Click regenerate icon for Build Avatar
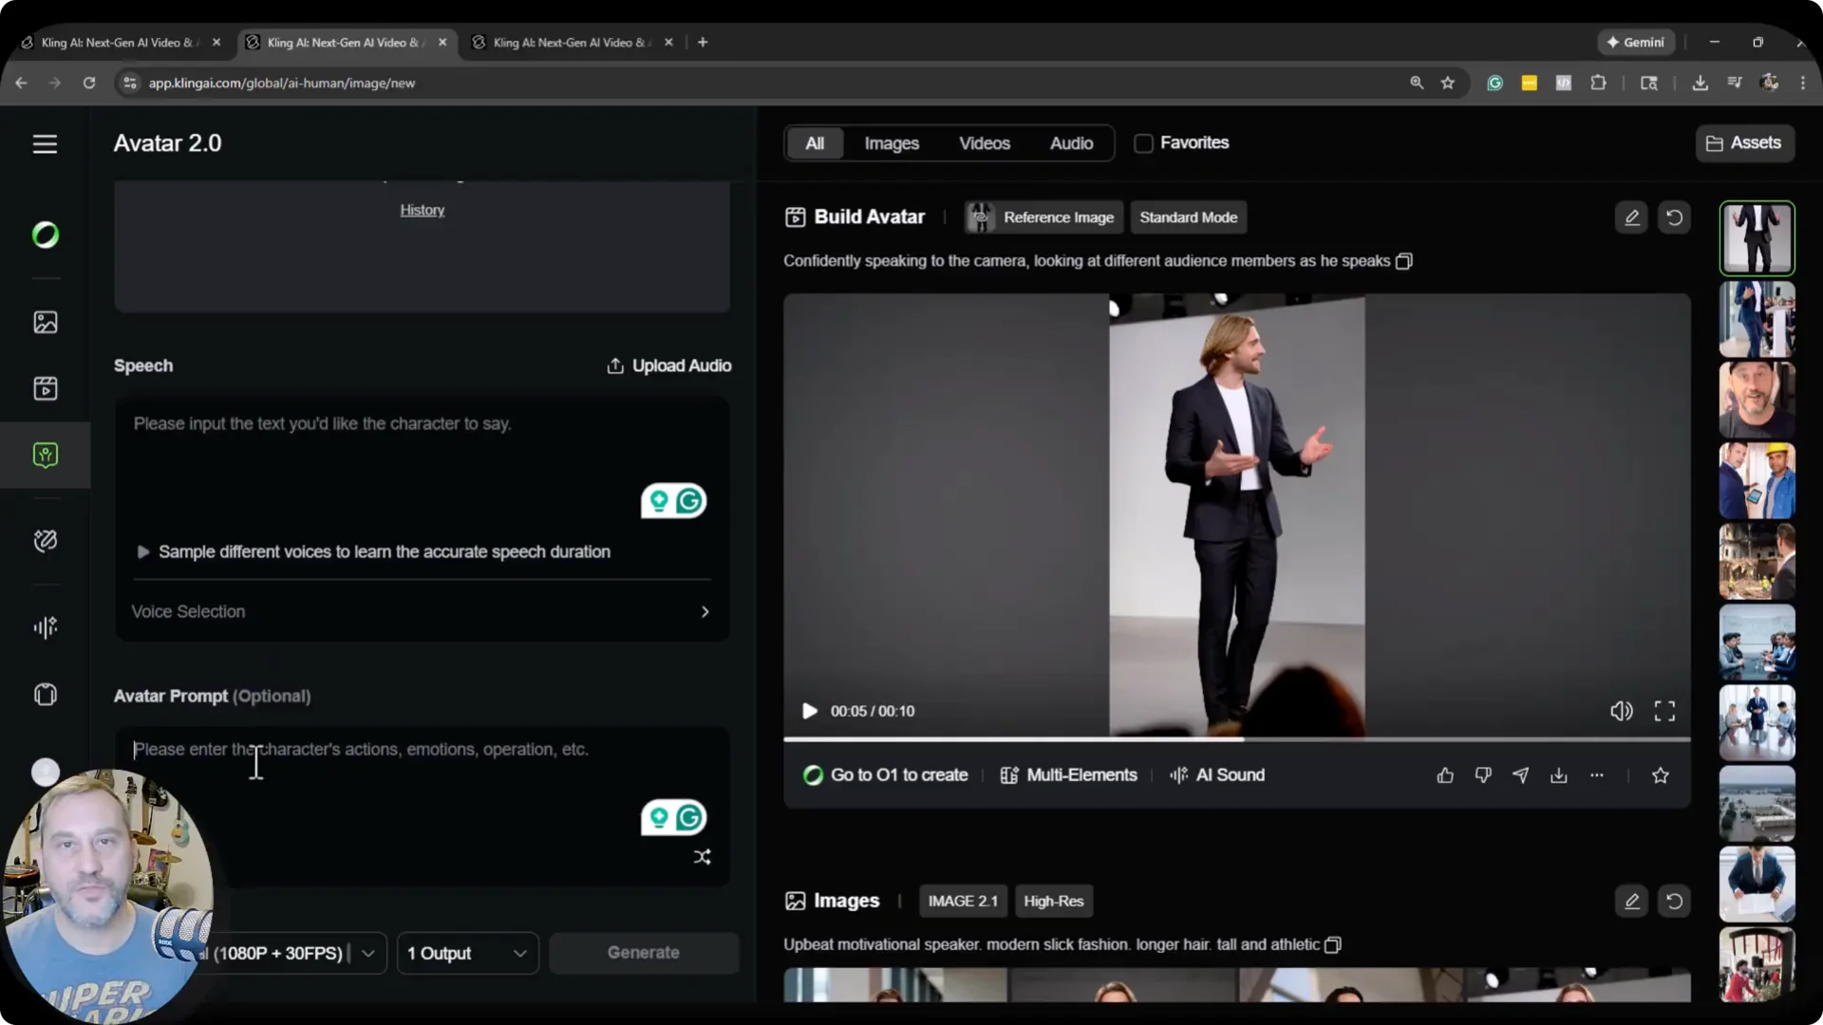The width and height of the screenshot is (1823, 1025). click(1674, 217)
